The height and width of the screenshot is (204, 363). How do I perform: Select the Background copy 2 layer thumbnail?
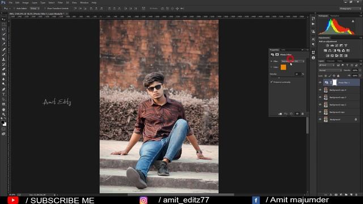coord(326,105)
